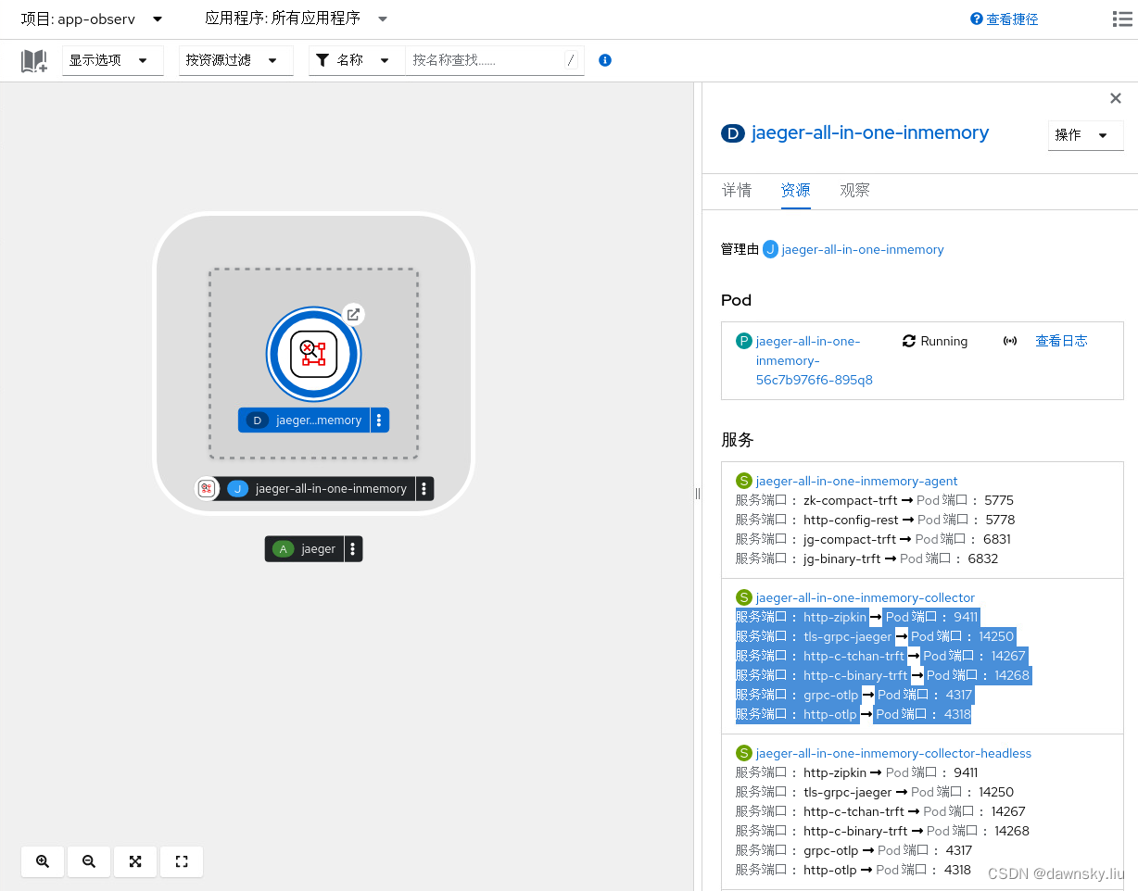
Task: Click the 查看日志 link
Action: coord(1061,341)
